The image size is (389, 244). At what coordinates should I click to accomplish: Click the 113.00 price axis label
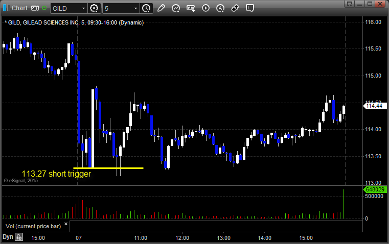pyautogui.click(x=373, y=183)
